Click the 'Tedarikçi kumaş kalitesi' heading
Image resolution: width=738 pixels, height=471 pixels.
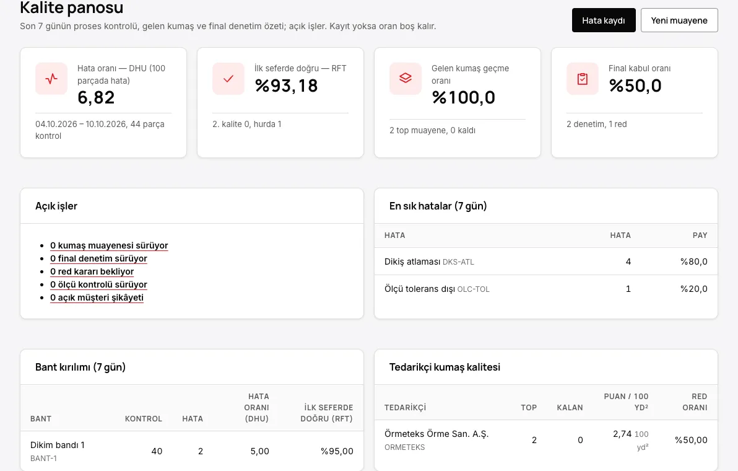click(445, 367)
